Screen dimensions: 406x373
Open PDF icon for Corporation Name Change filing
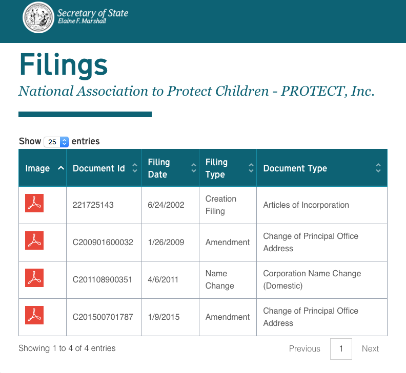point(34,278)
